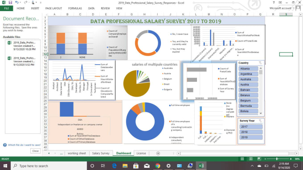Click the Redo arrow icon
Image resolution: width=303 pixels, height=170 pixels.
(25, 3)
